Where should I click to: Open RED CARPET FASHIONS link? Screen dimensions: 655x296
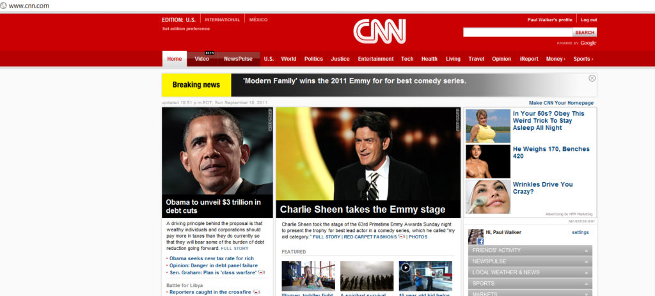(x=370, y=237)
